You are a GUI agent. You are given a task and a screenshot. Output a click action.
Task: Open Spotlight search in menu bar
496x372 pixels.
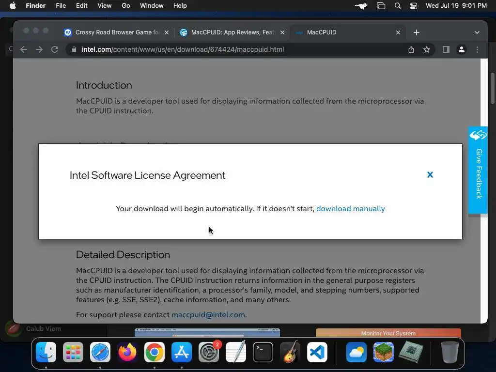tap(398, 6)
